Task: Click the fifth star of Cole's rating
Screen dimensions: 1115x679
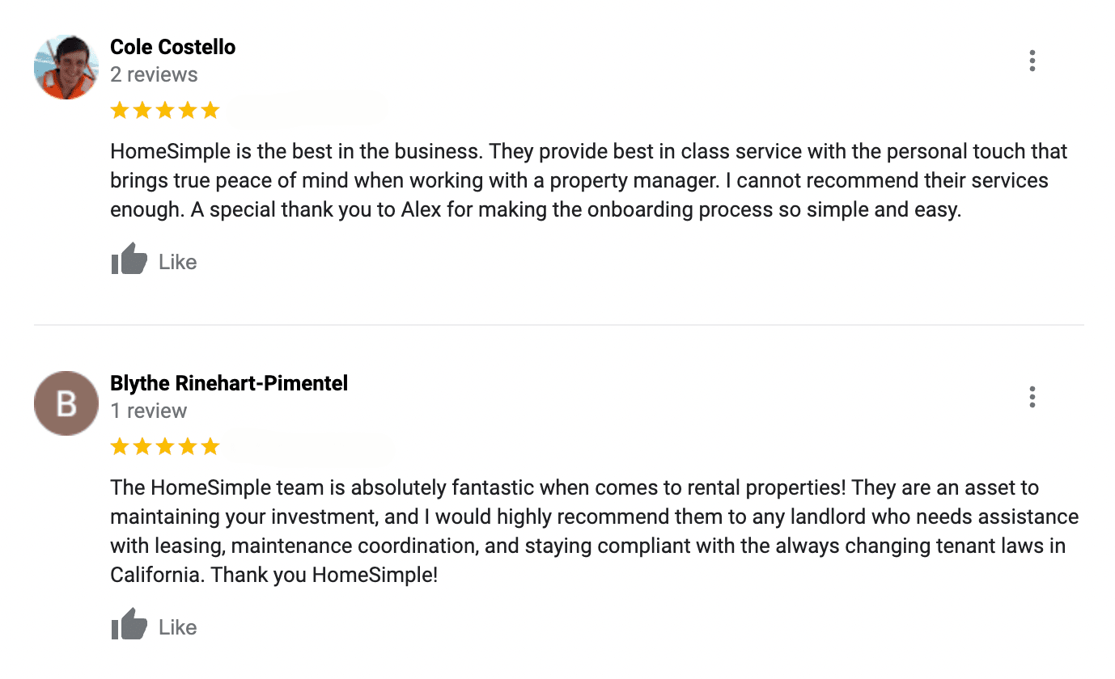Action: [210, 110]
